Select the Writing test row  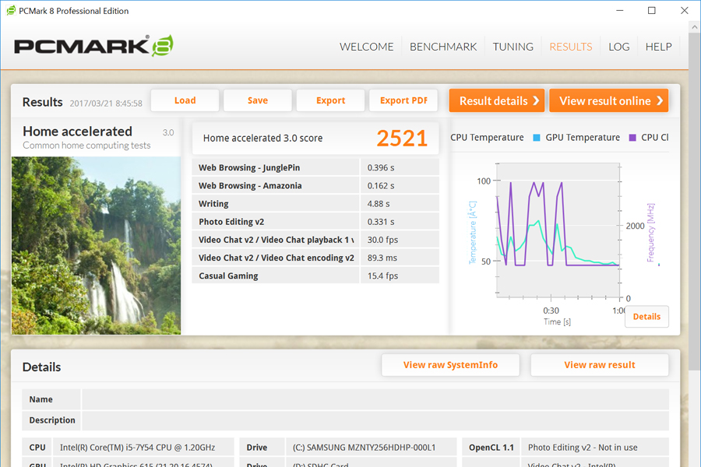[315, 204]
